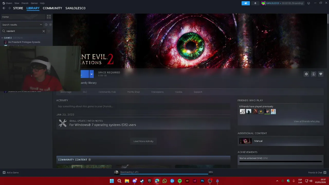This screenshot has height=185, width=329.
Task: Open Windows Start menu
Action: (x=112, y=181)
